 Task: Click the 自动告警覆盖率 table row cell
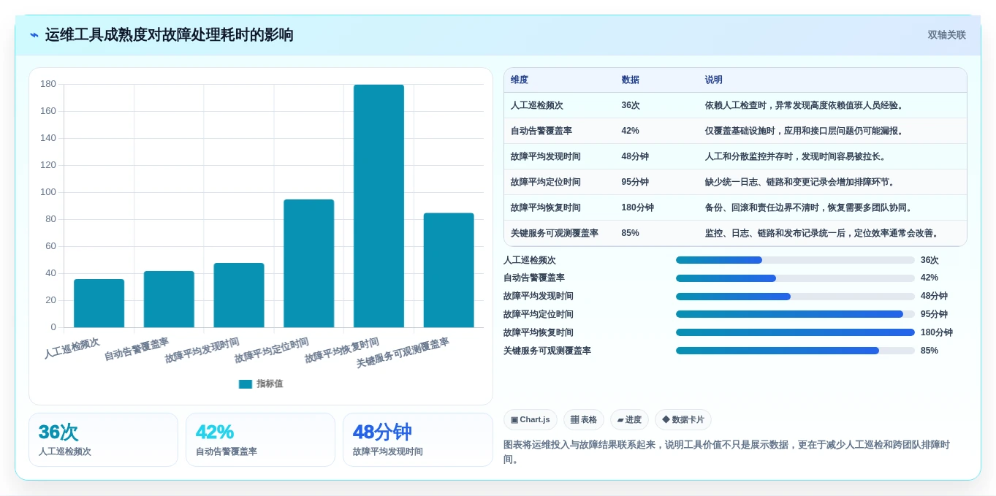(541, 131)
